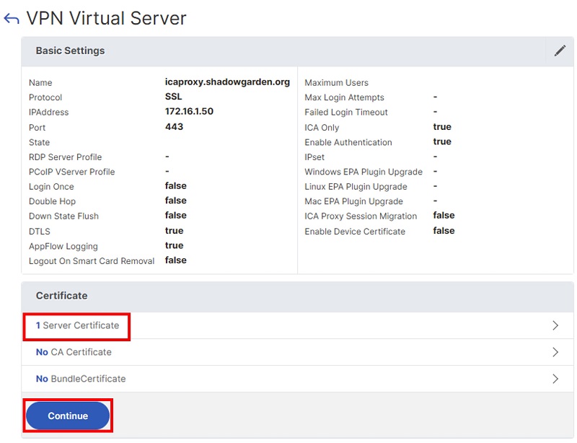Expand the Server Certificate row chevron

click(555, 325)
